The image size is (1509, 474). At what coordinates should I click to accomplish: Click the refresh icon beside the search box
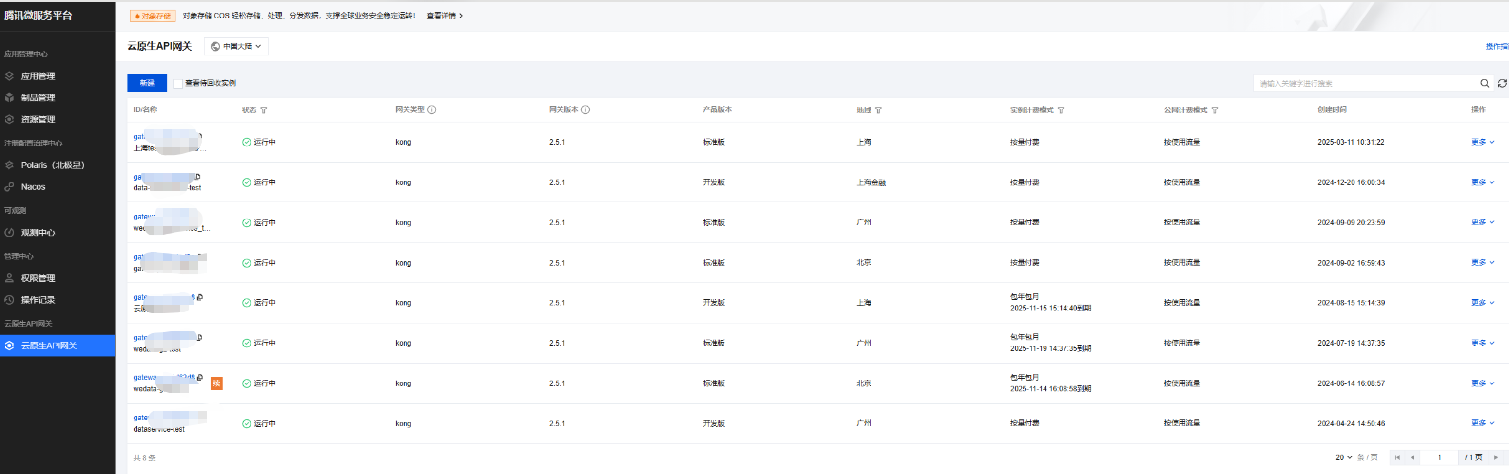(x=1502, y=83)
